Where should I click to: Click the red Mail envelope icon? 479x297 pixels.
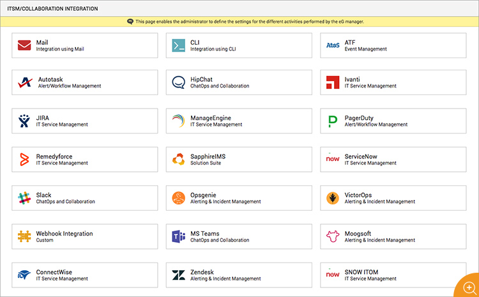pos(24,45)
